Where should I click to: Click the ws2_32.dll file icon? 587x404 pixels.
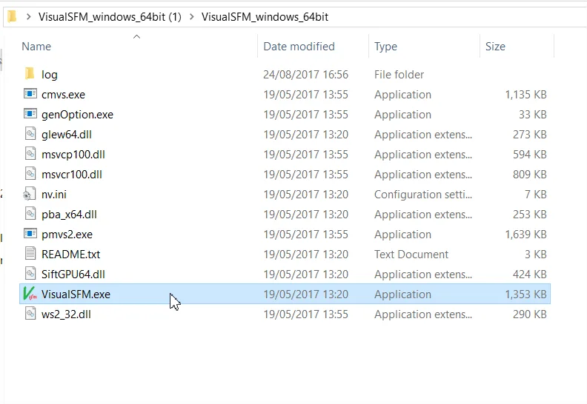pyautogui.click(x=30, y=314)
